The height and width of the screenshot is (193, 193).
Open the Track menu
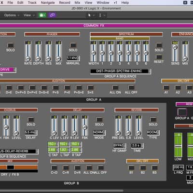click(32, 2)
